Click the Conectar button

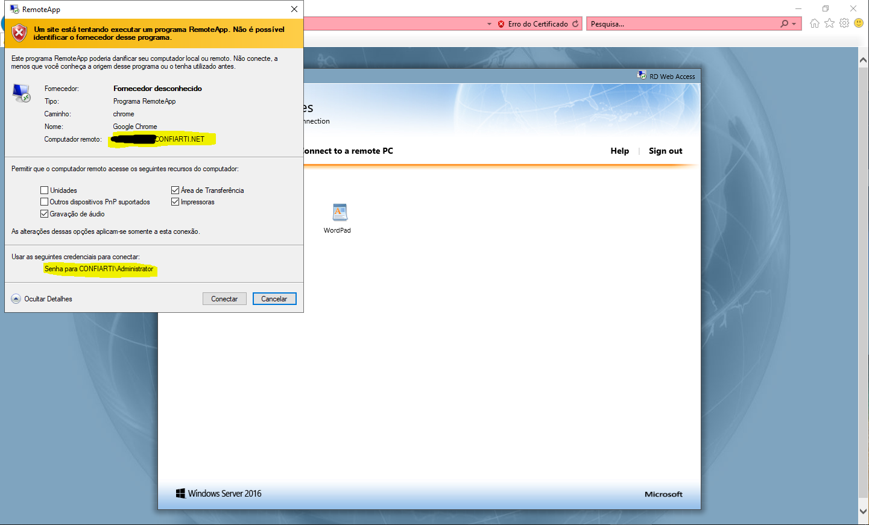tap(224, 299)
